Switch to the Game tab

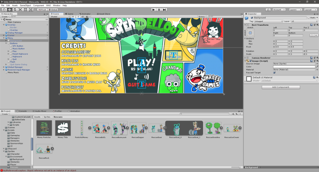(69, 14)
